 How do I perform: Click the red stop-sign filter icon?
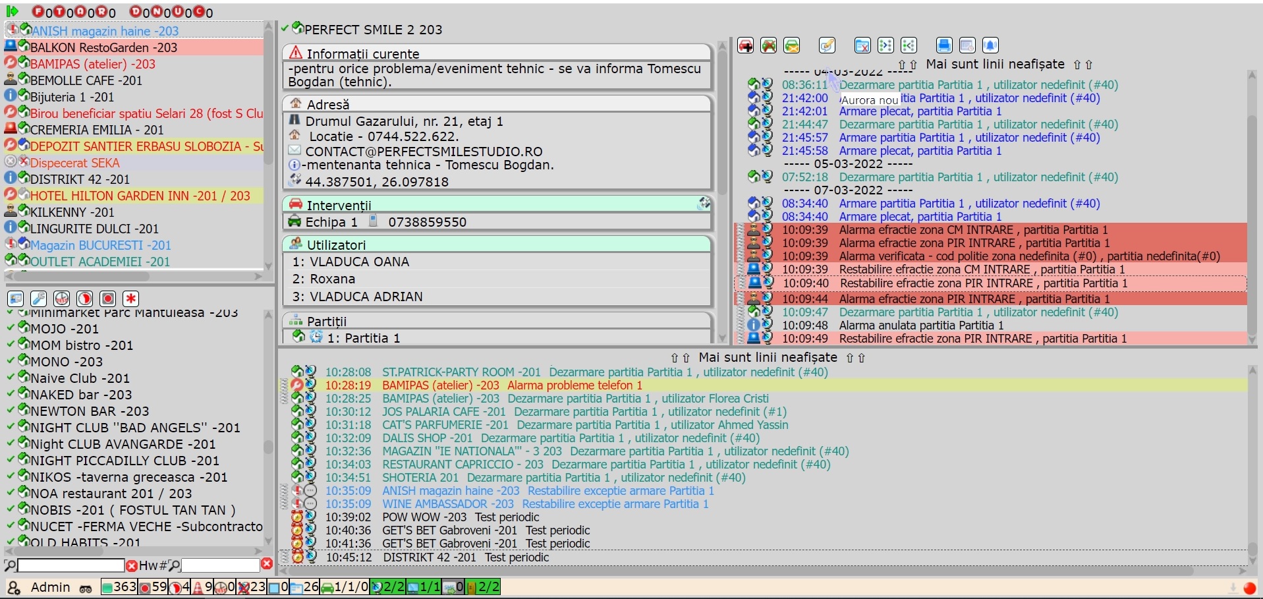click(x=108, y=299)
